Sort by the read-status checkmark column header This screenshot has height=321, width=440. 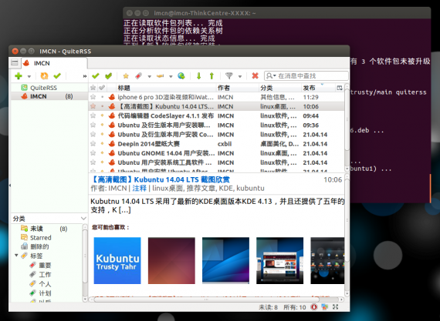102,88
